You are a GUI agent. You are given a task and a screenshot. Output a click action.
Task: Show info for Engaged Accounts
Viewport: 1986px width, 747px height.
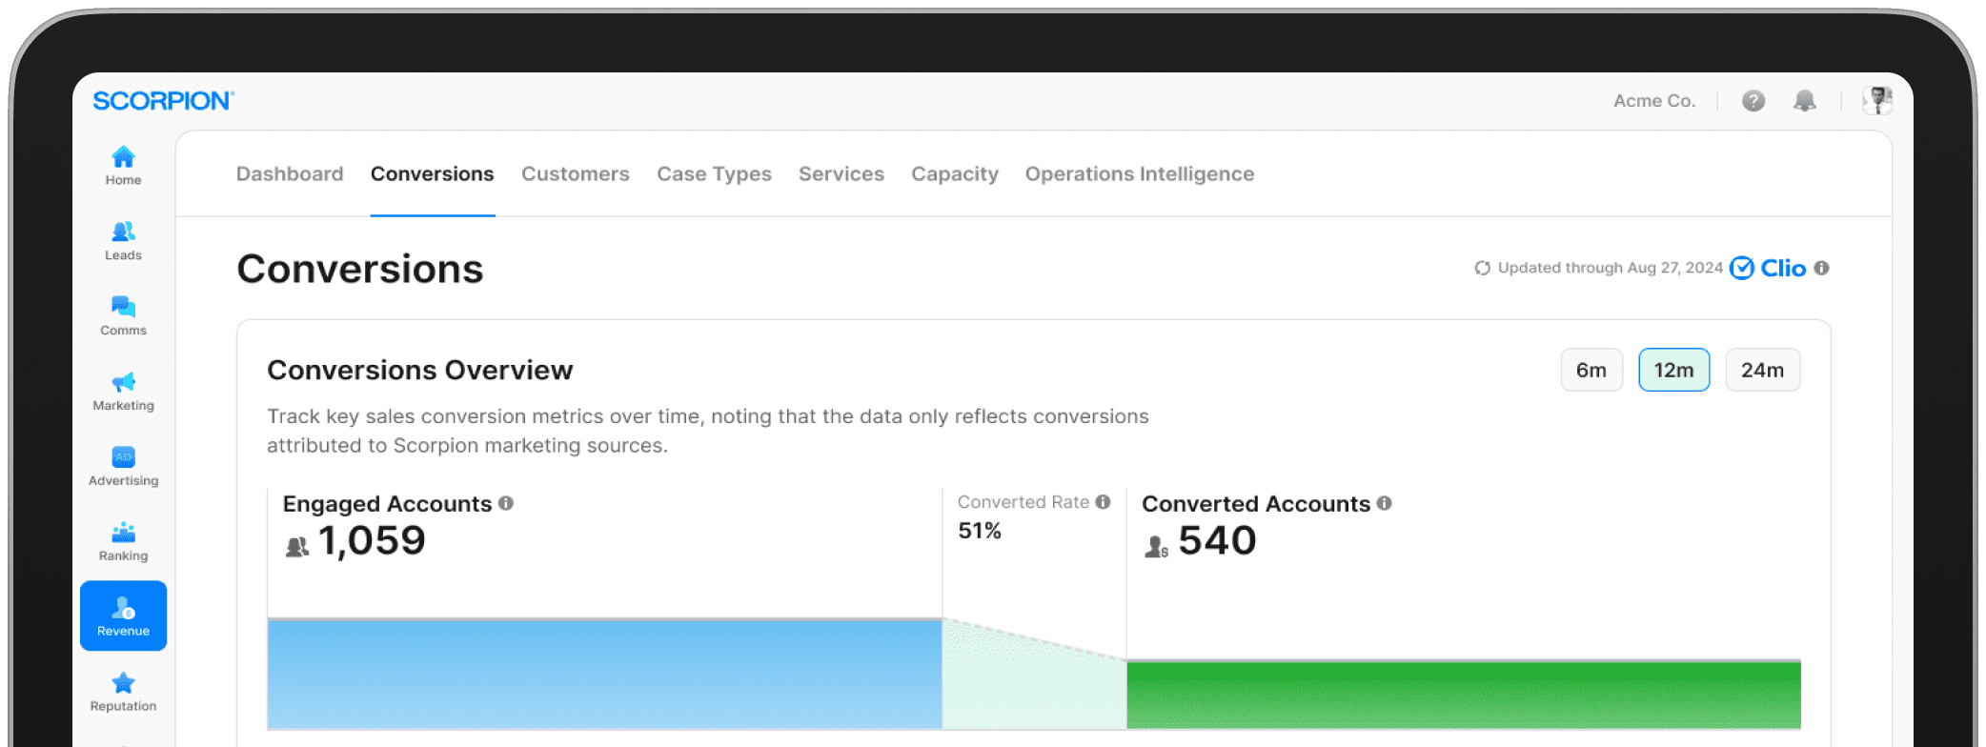(x=506, y=503)
